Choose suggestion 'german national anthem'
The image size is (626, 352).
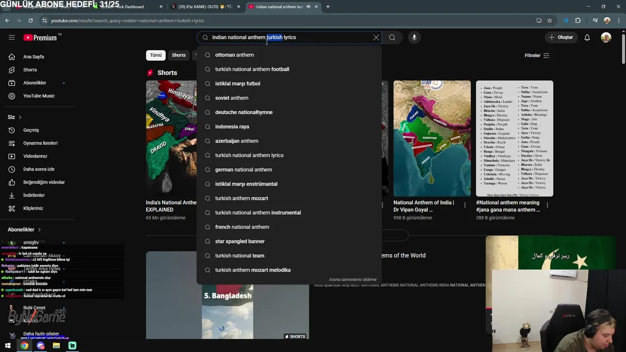click(289, 170)
